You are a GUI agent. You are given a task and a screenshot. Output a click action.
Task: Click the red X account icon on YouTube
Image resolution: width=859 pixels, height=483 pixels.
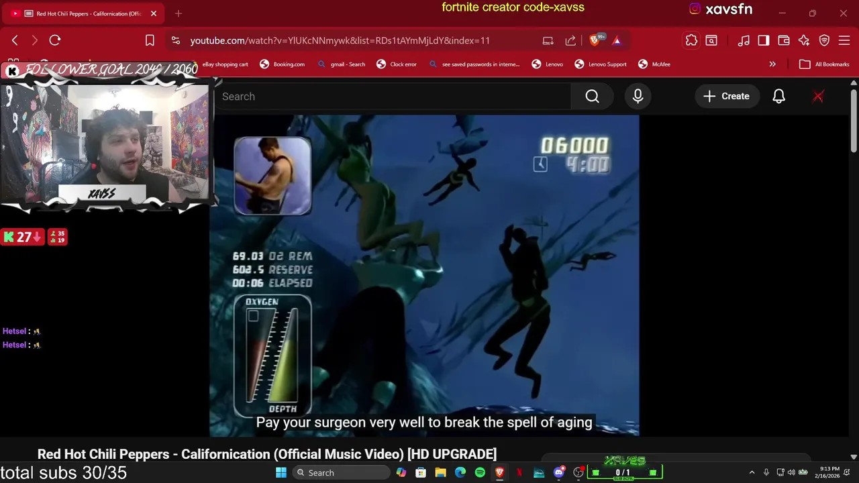coord(818,97)
